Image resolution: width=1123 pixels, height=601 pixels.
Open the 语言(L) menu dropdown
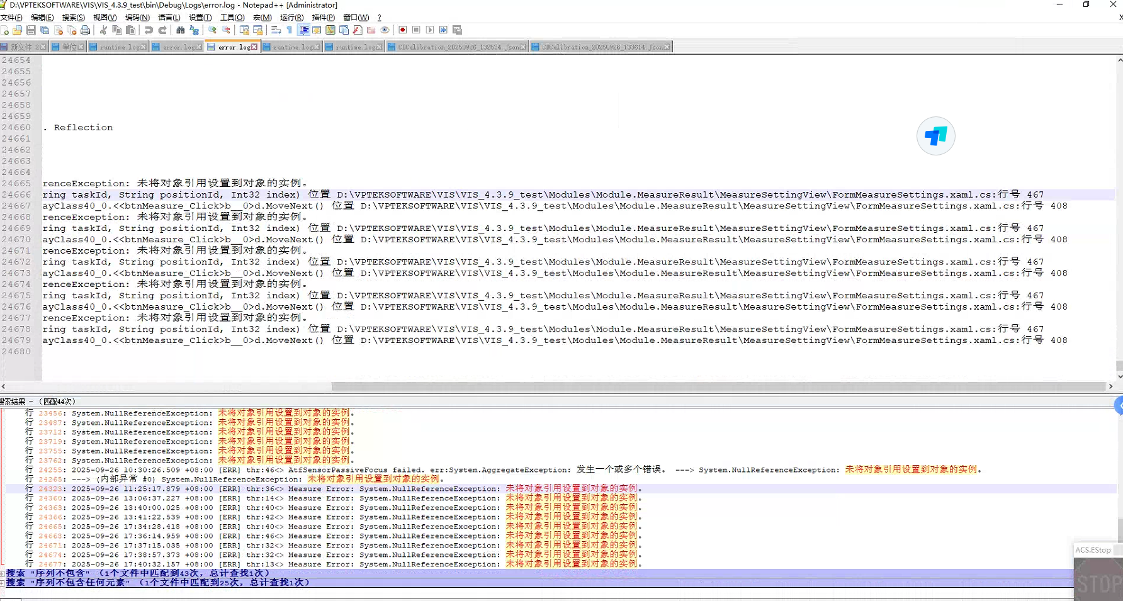click(x=169, y=18)
